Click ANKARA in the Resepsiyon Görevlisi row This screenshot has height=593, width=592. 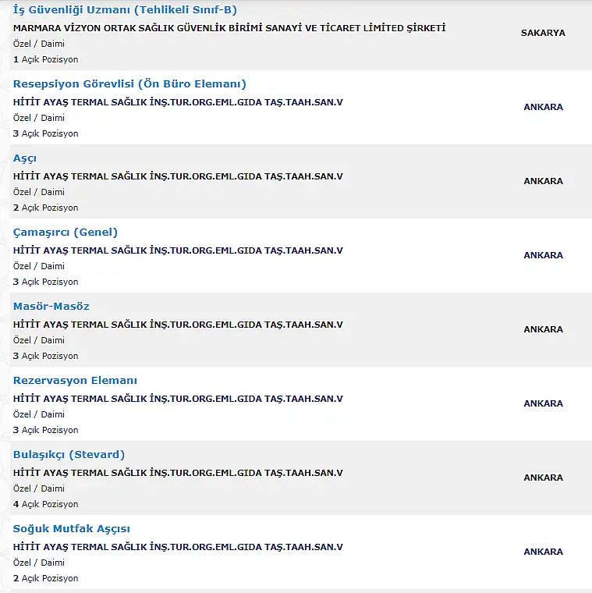pyautogui.click(x=543, y=107)
